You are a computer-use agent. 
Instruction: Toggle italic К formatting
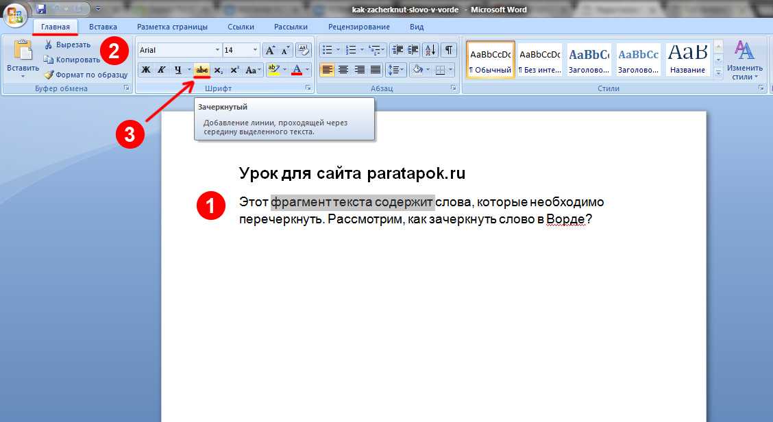(161, 70)
